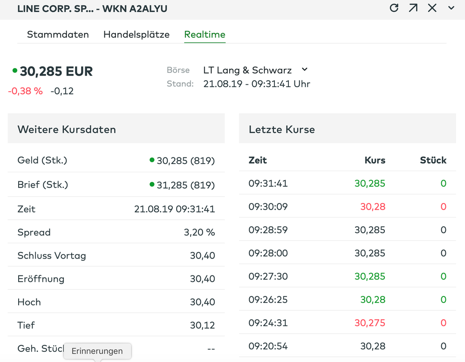This screenshot has width=465, height=362.
Task: Click the green dot in Geld row
Action: click(x=152, y=160)
